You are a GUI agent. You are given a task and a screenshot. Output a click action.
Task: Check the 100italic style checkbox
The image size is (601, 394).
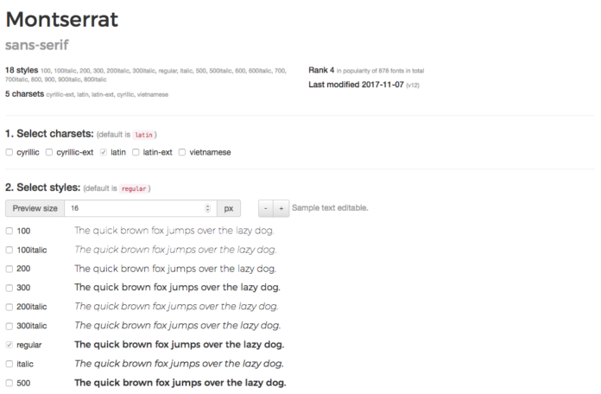pos(9,250)
